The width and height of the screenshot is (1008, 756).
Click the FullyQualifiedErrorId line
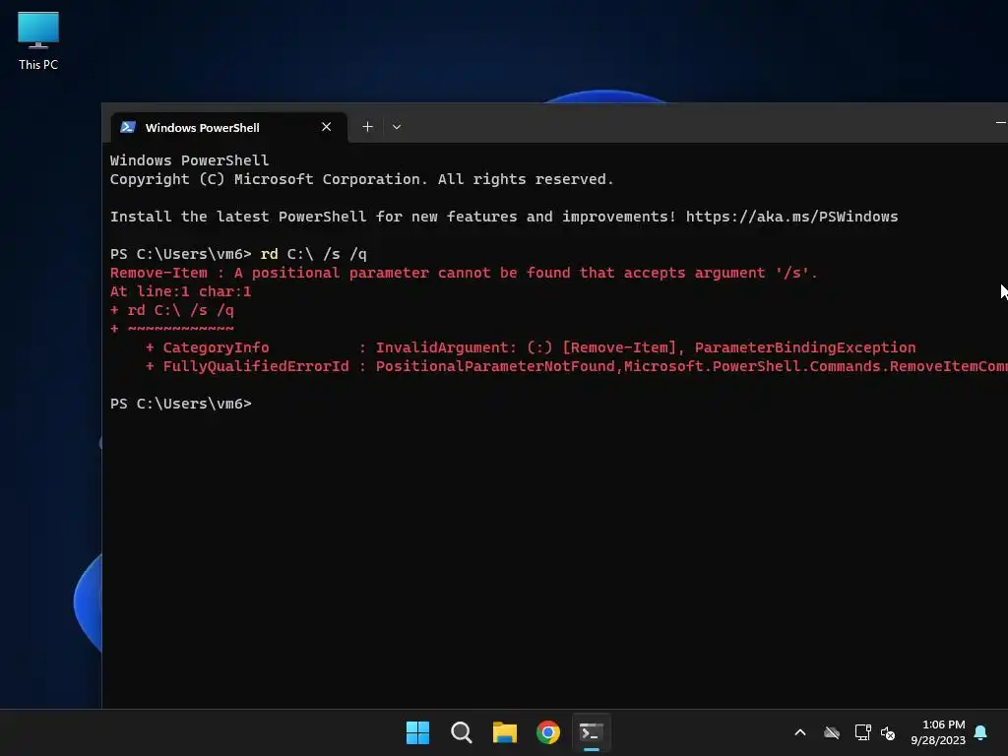click(577, 366)
